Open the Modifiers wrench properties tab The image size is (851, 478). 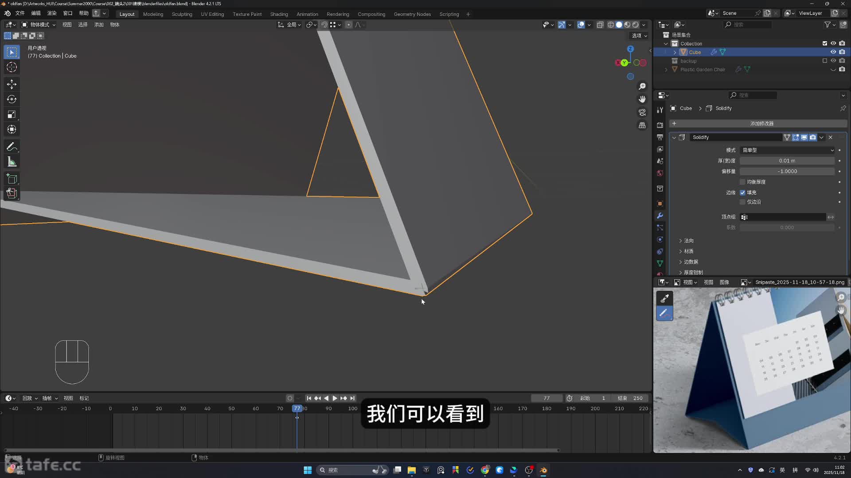660,216
